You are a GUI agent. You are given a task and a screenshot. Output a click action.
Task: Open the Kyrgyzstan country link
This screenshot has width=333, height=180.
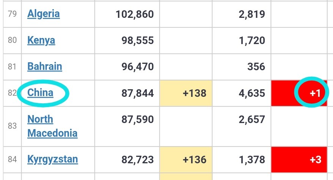(53, 159)
